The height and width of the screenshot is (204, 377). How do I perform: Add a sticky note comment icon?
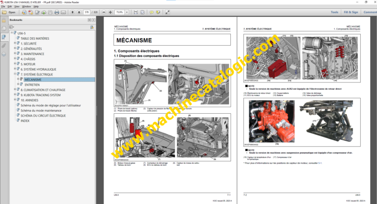[152, 12]
